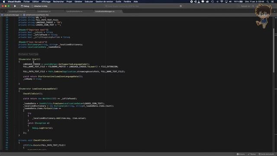This screenshot has width=277, height=156.
Task: Open the Apple menu
Action: pyautogui.click(x=4, y=2)
